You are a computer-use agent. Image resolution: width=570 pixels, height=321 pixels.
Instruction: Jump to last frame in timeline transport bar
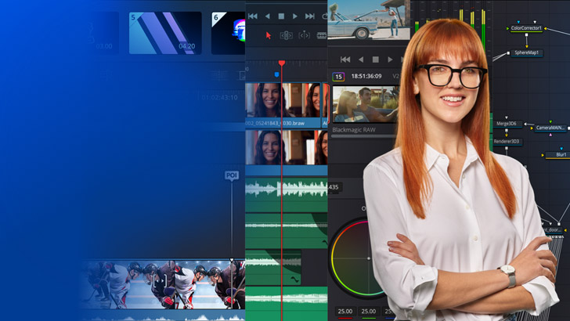pos(310,16)
